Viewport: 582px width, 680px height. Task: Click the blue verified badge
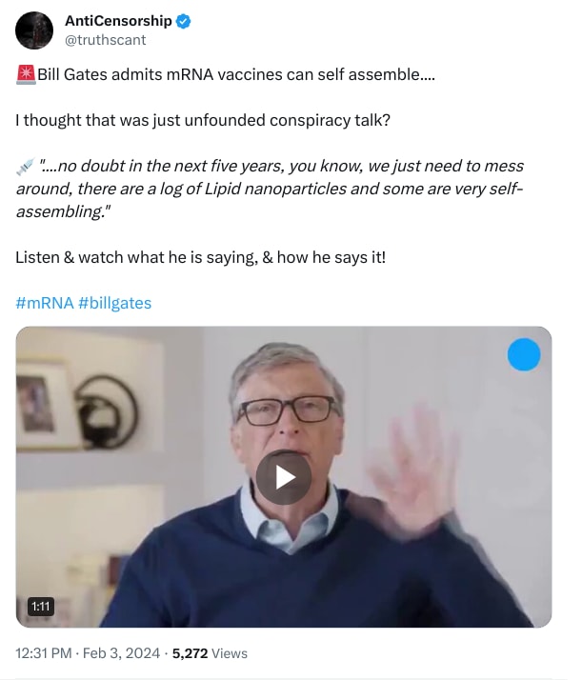point(184,21)
